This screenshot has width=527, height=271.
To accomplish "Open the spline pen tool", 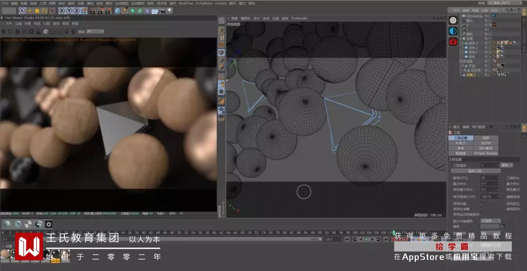I will 125,11.
